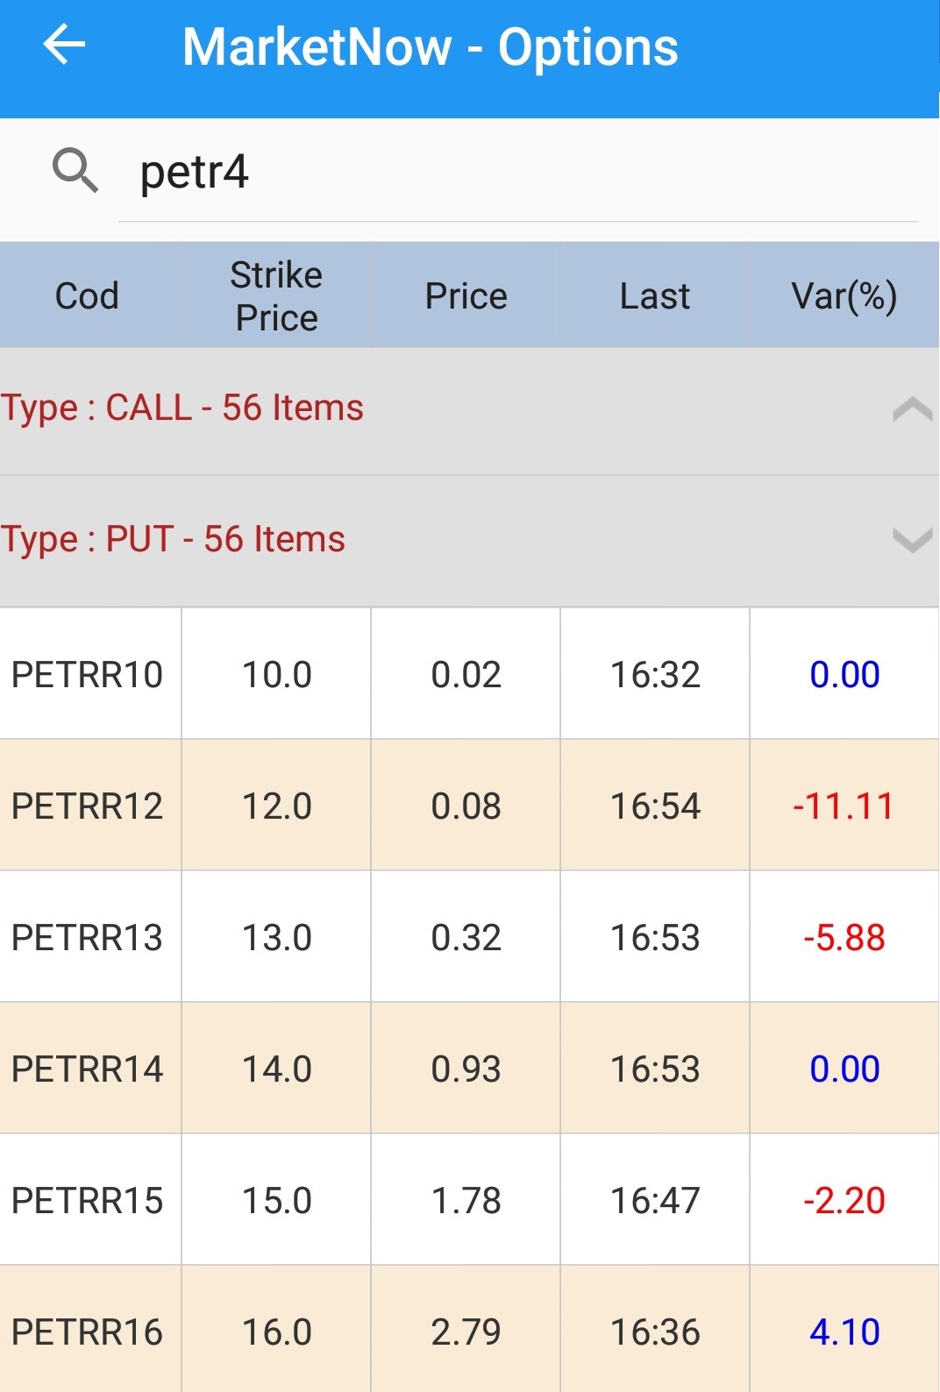The height and width of the screenshot is (1392, 940).
Task: Sort by the Var(%) column header
Action: point(844,296)
